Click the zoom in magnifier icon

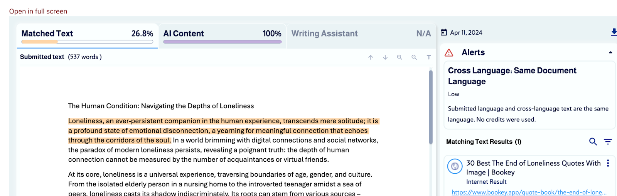(x=400, y=57)
